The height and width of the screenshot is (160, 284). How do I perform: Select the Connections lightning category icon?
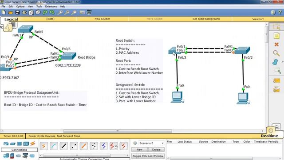coord(33,144)
